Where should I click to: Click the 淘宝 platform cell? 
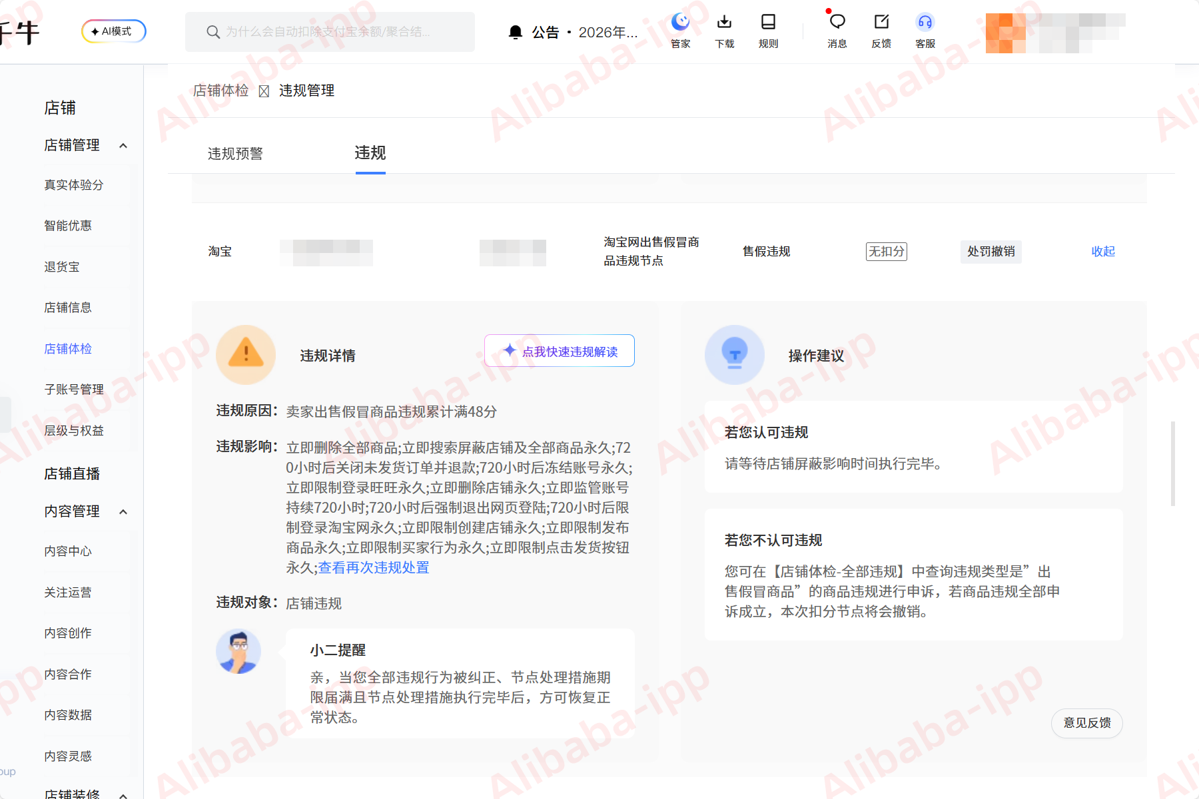(220, 251)
